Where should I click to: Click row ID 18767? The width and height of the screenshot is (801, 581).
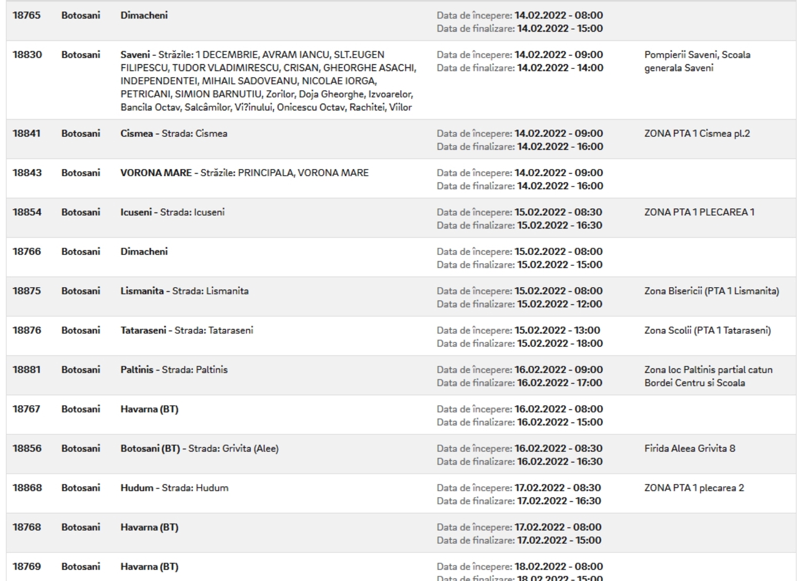pos(26,409)
